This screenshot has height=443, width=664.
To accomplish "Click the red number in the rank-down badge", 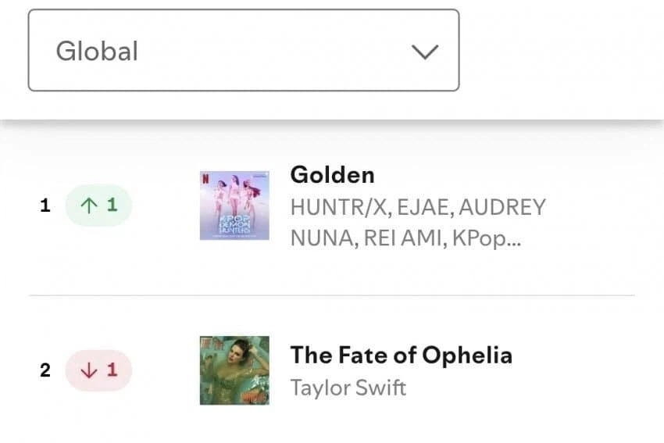I will tap(112, 370).
